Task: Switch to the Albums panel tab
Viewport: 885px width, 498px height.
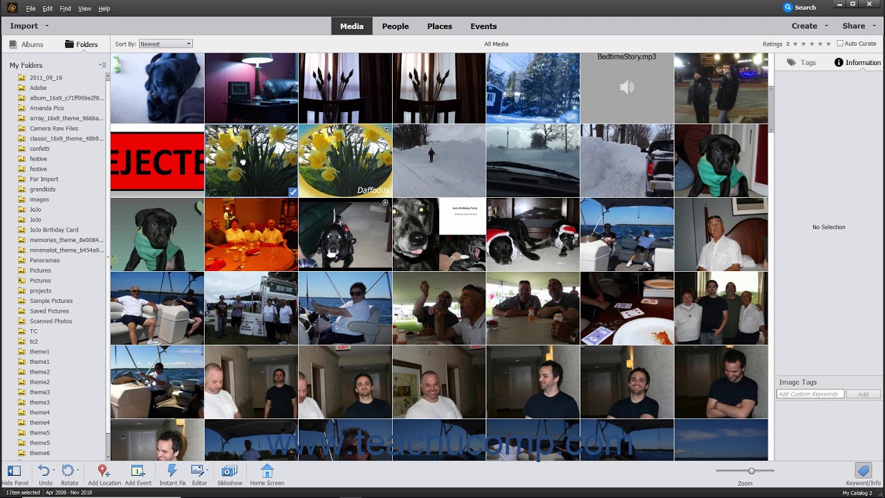Action: point(26,44)
